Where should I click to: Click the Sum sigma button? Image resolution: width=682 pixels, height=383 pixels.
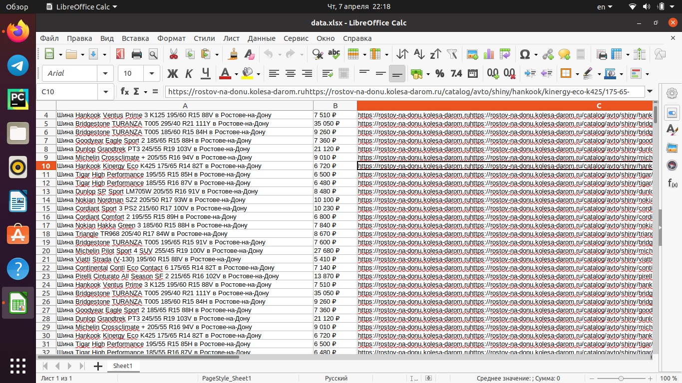[x=137, y=91]
